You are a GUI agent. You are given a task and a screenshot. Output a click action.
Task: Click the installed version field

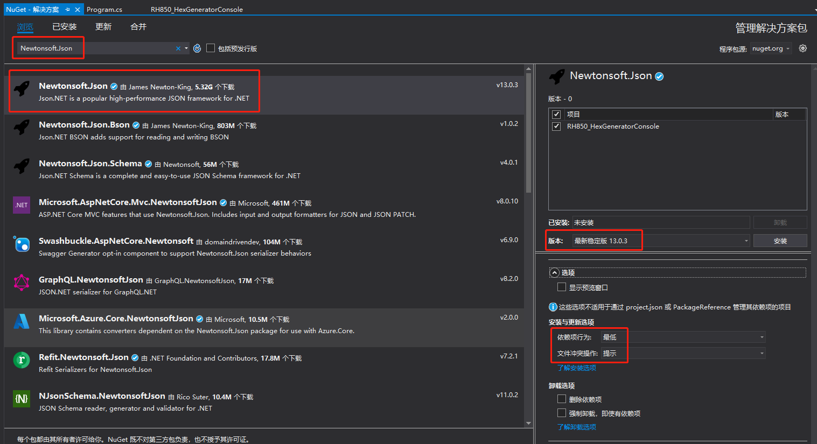(661, 222)
